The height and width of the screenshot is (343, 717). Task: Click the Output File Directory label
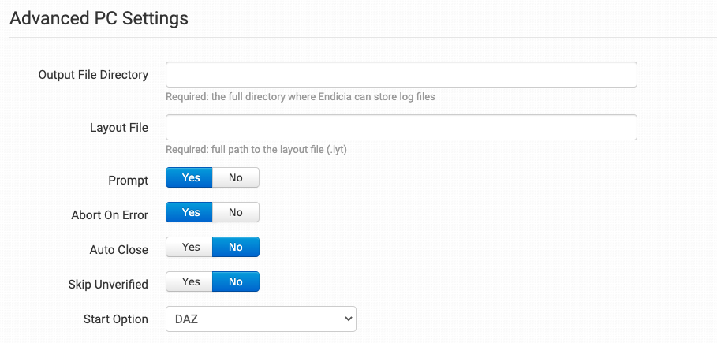(93, 75)
